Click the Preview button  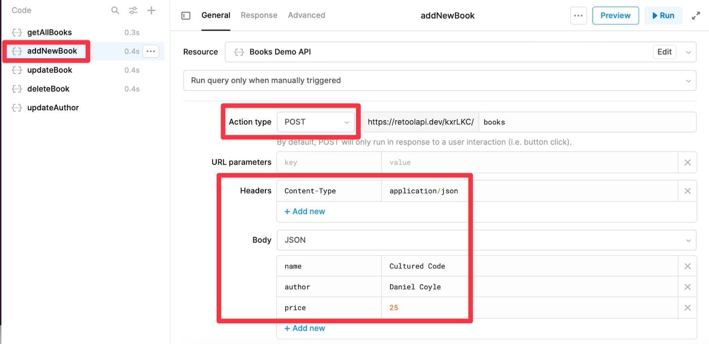coord(615,16)
